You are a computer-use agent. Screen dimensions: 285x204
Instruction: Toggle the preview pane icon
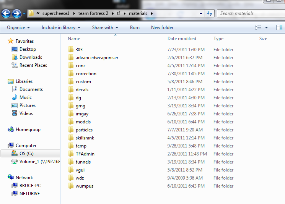coord(279,28)
